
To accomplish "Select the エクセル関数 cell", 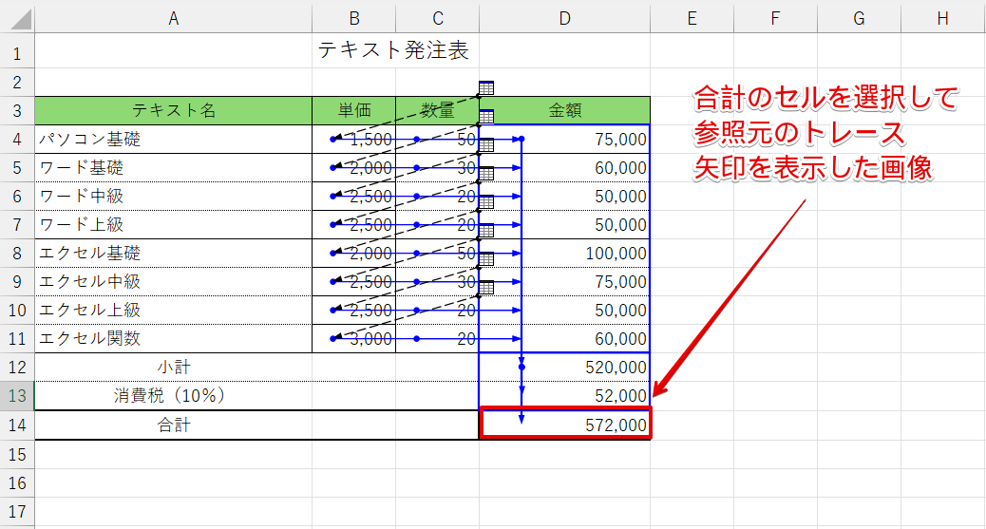I will (174, 338).
